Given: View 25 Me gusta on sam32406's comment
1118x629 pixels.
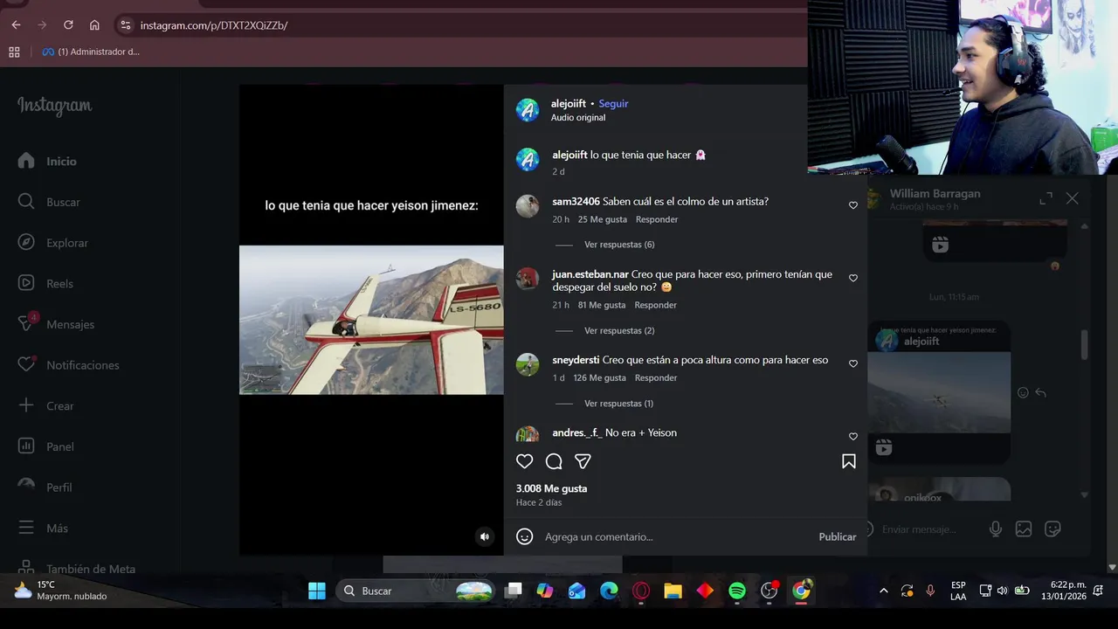Looking at the screenshot, I should coord(602,219).
